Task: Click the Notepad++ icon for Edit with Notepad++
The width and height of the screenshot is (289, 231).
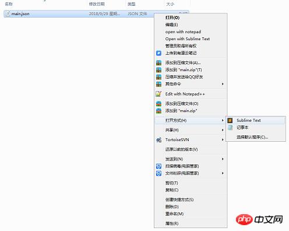Action: [158, 94]
